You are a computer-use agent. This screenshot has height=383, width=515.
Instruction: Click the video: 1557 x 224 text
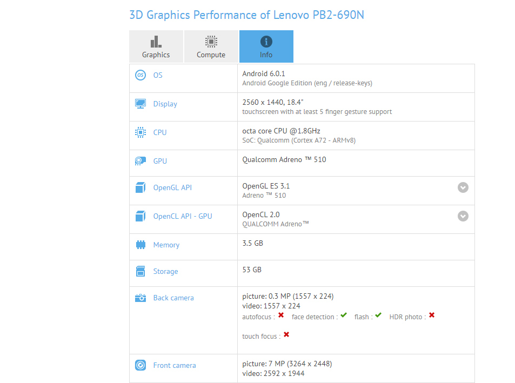click(x=271, y=306)
